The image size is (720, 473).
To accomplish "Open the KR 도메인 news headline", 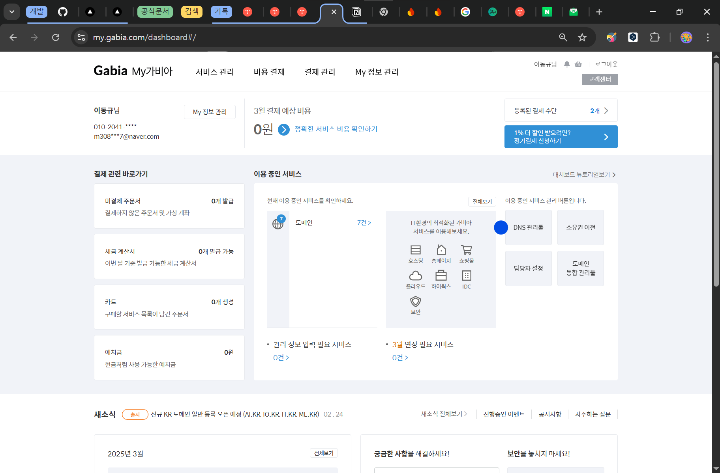I will tap(235, 414).
